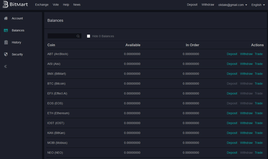
Task: Click the 'MOBI (Mobius)' coin name
Action: pyautogui.click(x=57, y=143)
